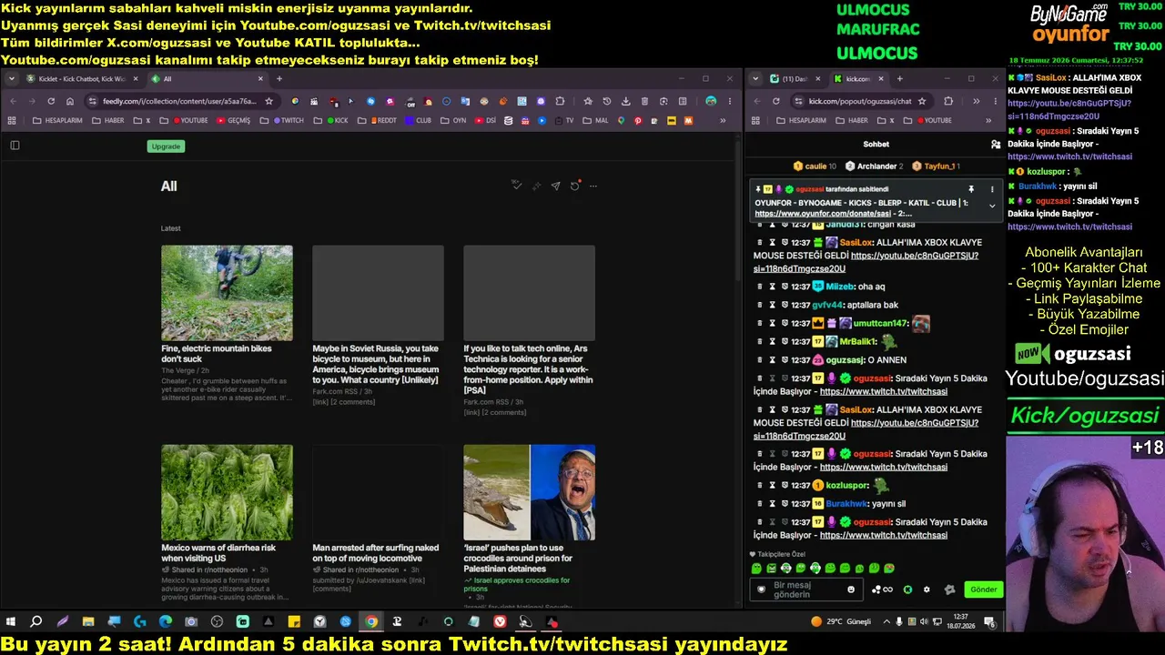Toggle the Feedly sidebar panel icon

pyautogui.click(x=15, y=146)
